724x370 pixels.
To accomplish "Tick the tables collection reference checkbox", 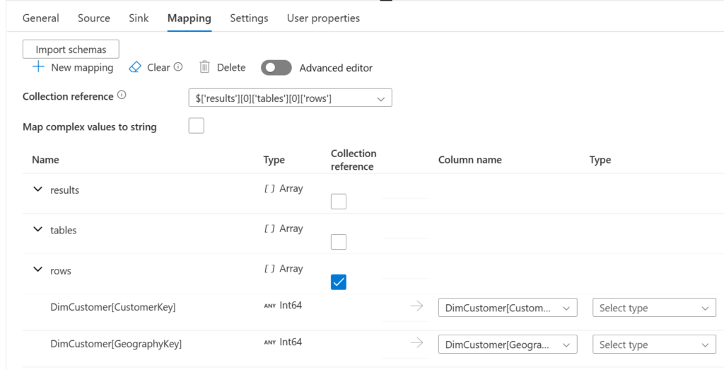I will pos(339,242).
